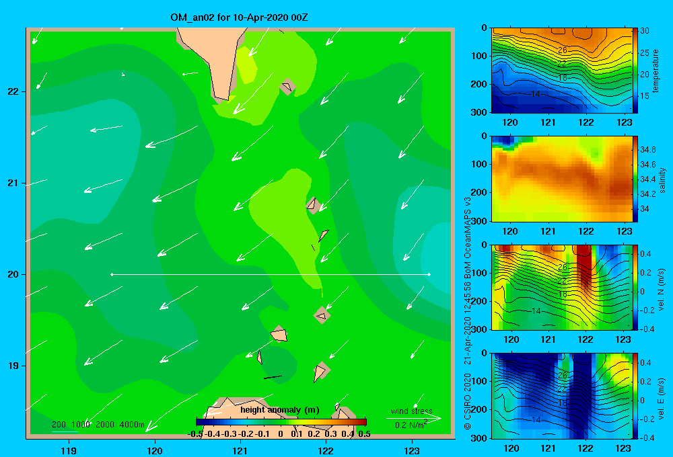Click latitude label 21 on map axis
The height and width of the screenshot is (457, 673).
[13, 183]
